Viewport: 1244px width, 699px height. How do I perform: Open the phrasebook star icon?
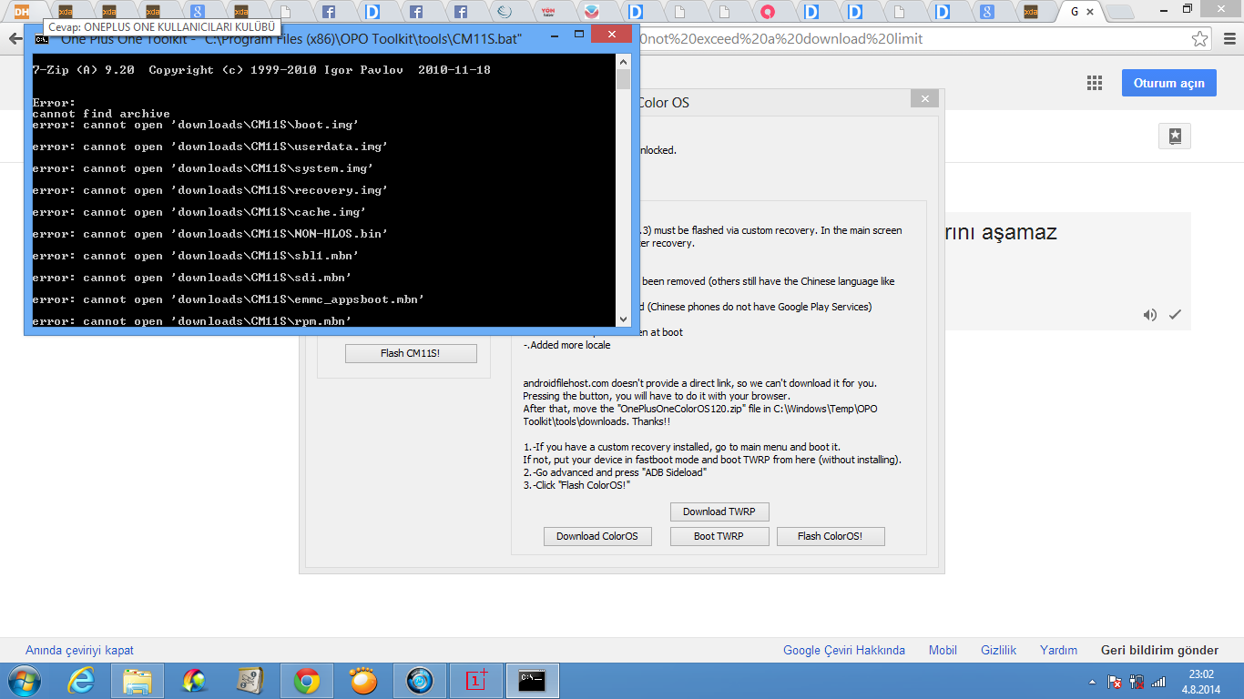coord(1175,137)
